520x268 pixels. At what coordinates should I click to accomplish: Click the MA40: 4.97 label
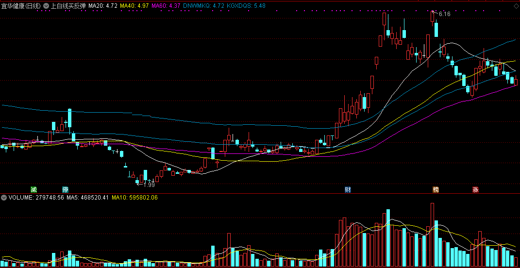coord(134,6)
